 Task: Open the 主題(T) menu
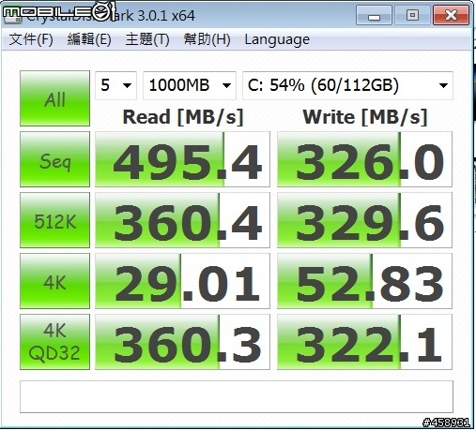(147, 39)
